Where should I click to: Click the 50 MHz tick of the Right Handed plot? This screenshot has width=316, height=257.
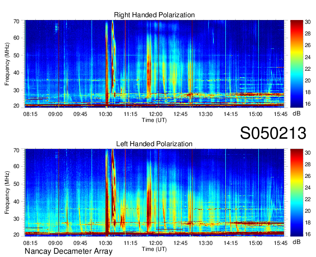(16, 55)
